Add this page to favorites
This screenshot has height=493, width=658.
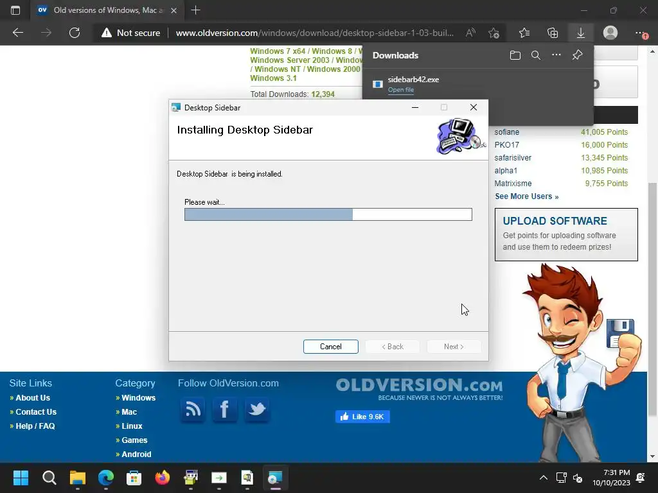click(x=493, y=33)
